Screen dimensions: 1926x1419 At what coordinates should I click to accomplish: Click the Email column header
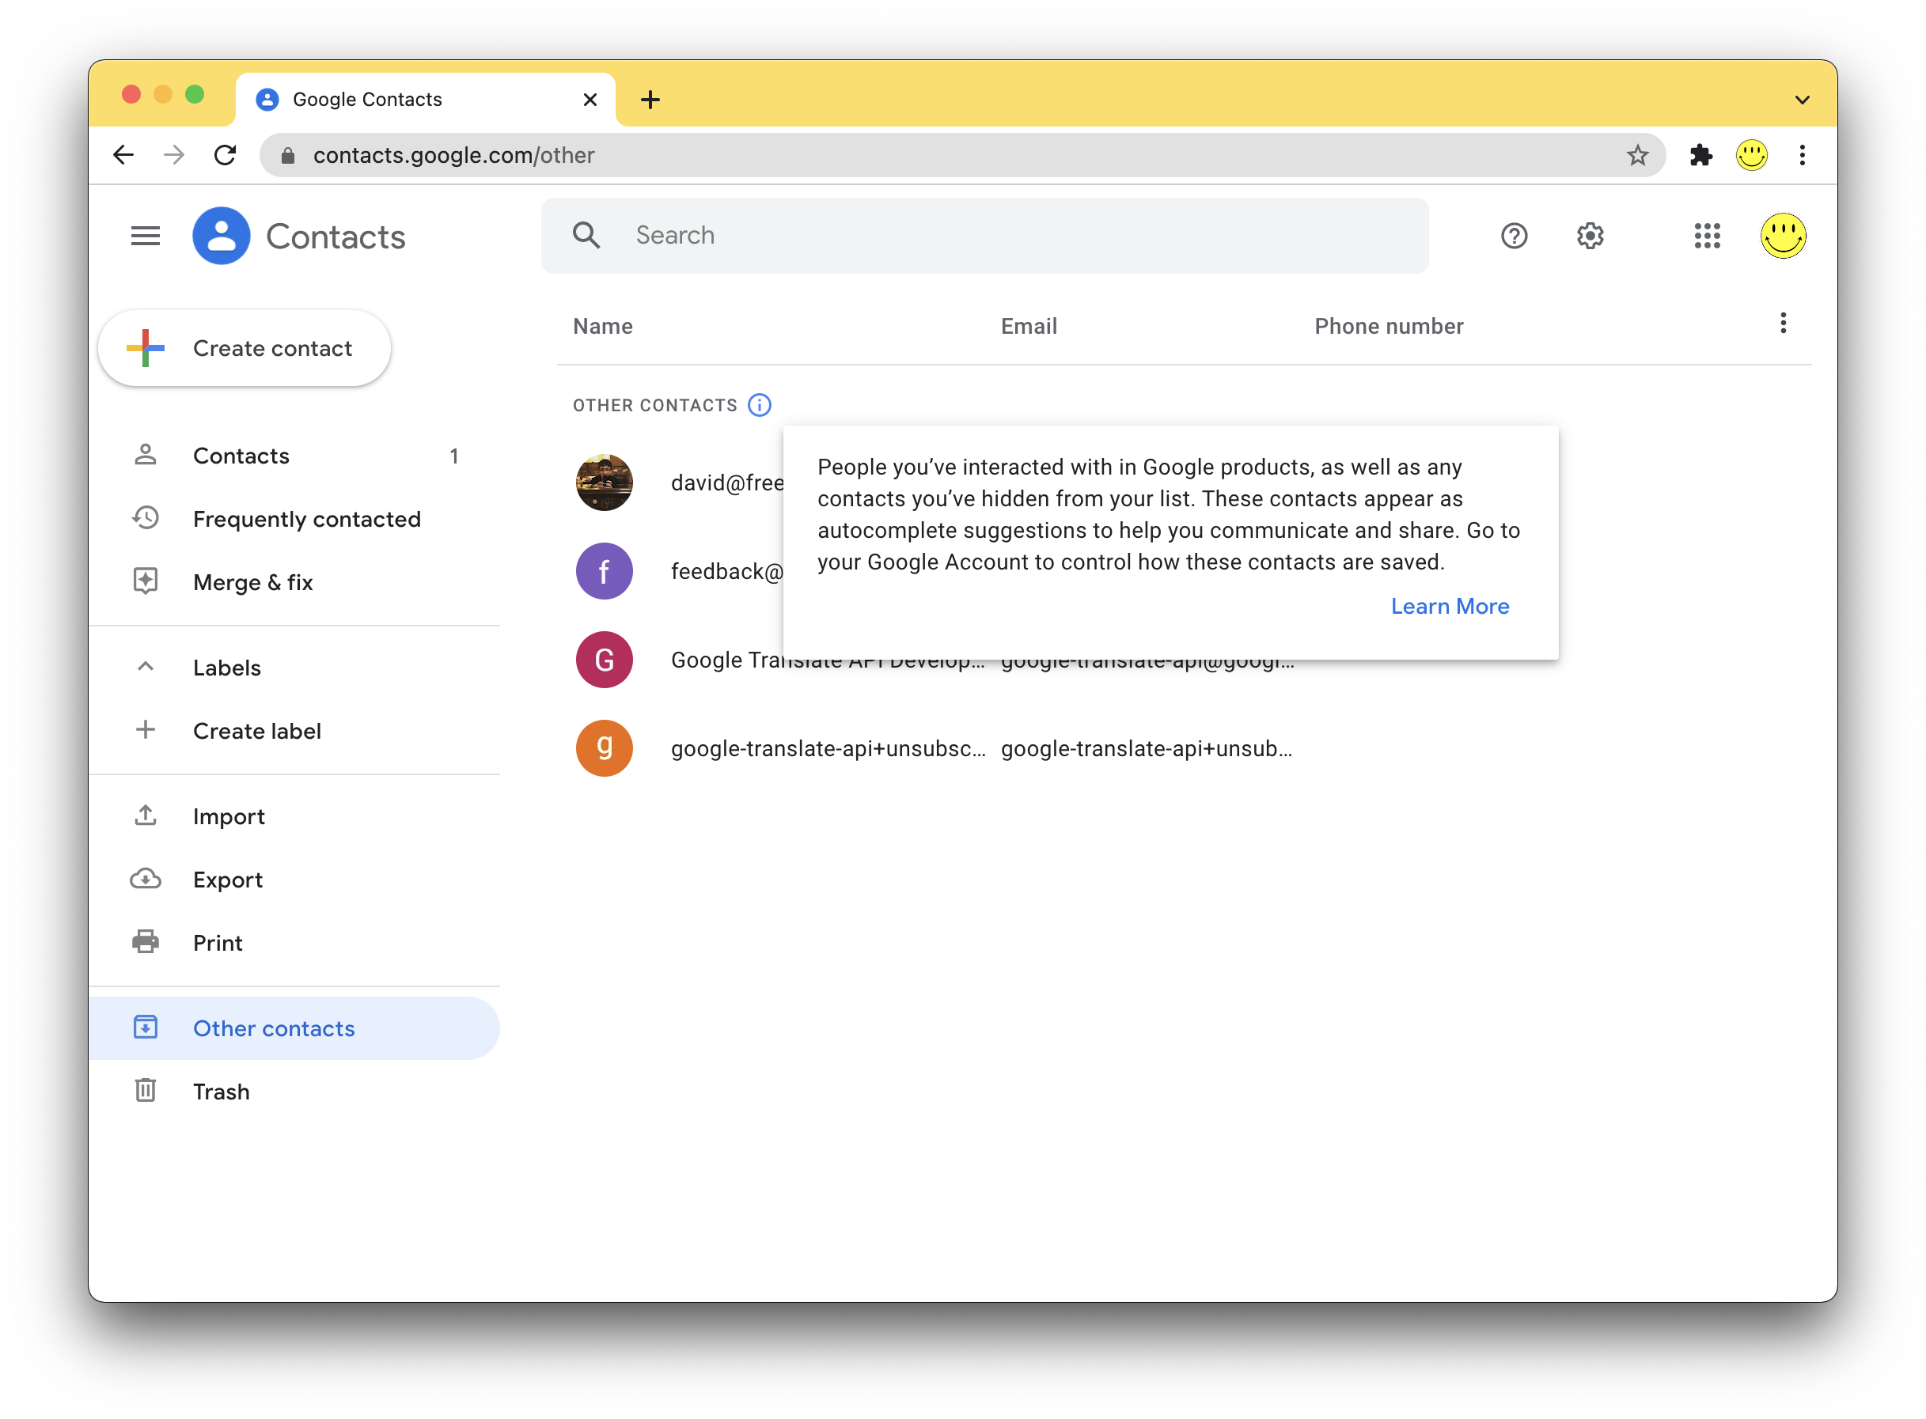pyautogui.click(x=1029, y=326)
